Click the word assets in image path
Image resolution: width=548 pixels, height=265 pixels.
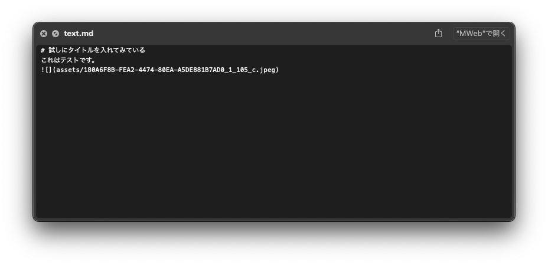(68, 70)
